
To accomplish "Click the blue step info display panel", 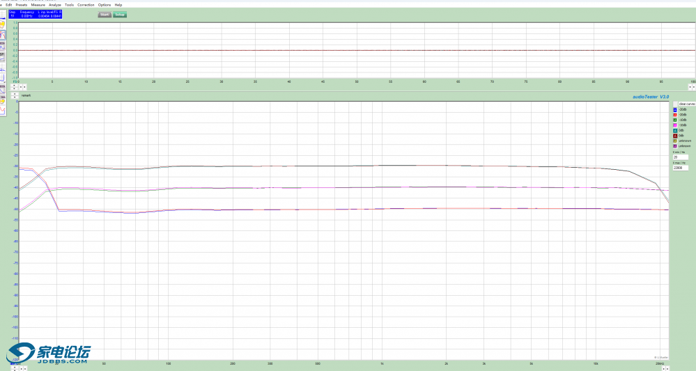I will coord(36,14).
